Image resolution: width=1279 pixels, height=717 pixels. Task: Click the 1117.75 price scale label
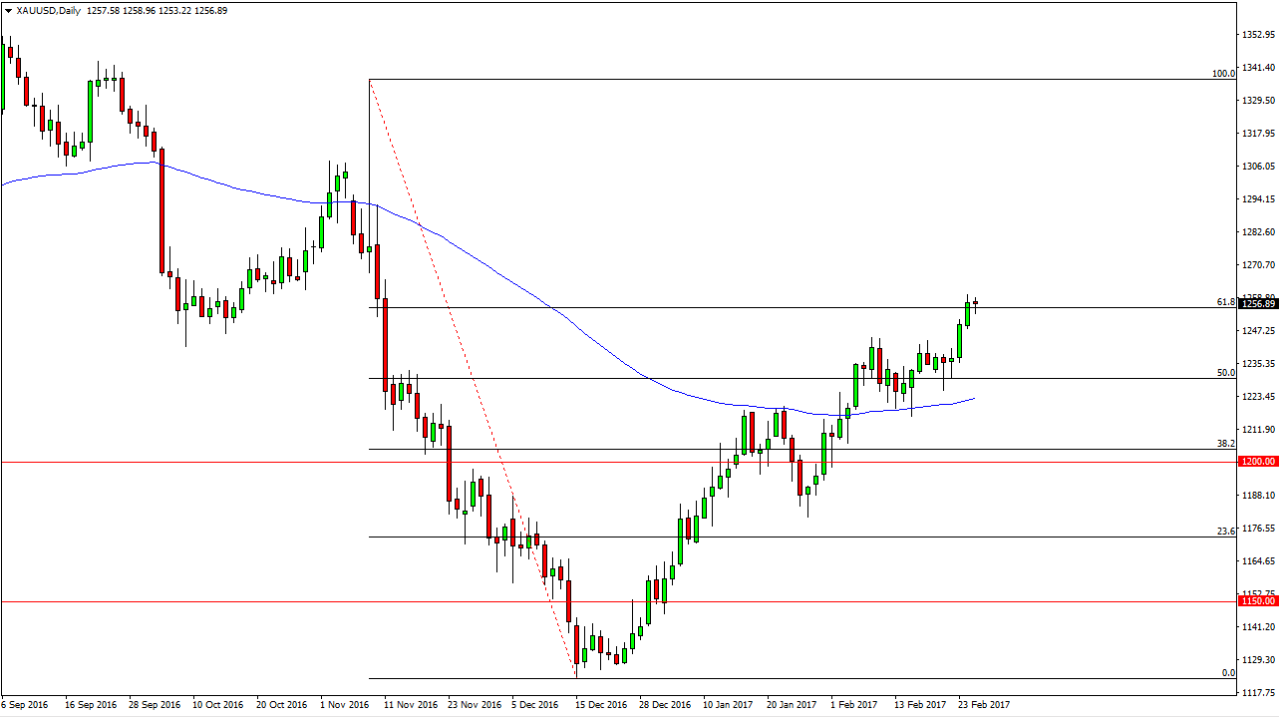click(x=1256, y=692)
